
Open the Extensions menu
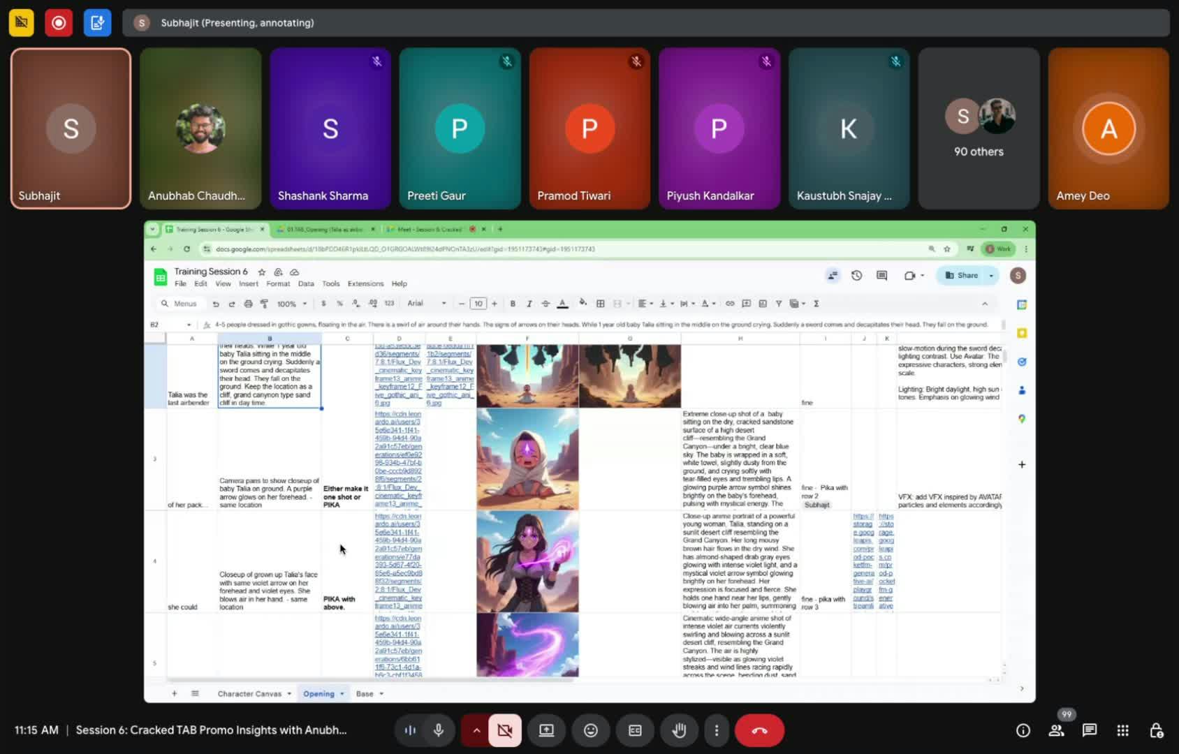click(x=365, y=284)
